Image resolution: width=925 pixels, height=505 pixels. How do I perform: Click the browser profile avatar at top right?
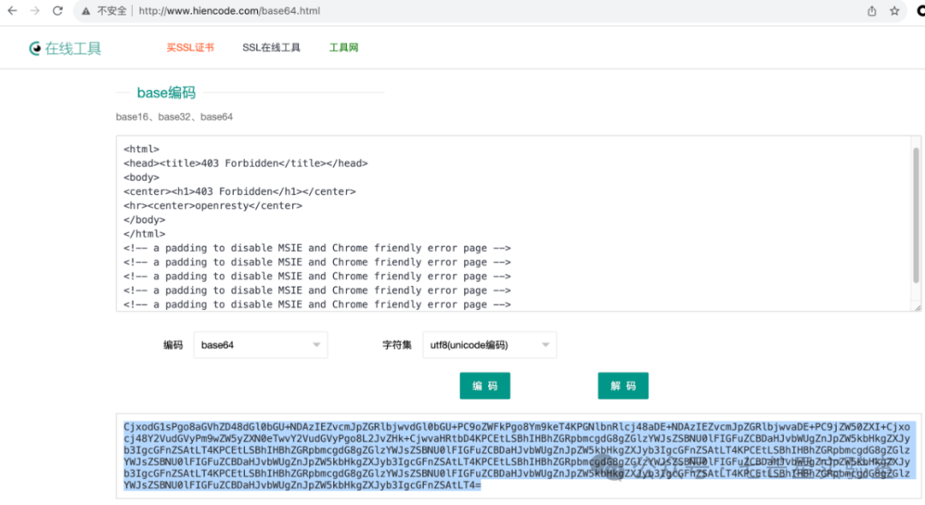(x=920, y=12)
